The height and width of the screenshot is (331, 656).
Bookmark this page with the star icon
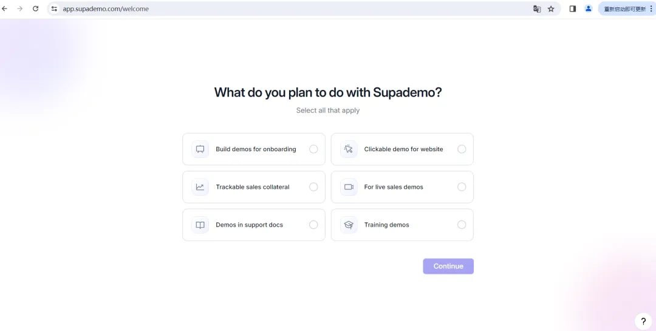point(551,9)
